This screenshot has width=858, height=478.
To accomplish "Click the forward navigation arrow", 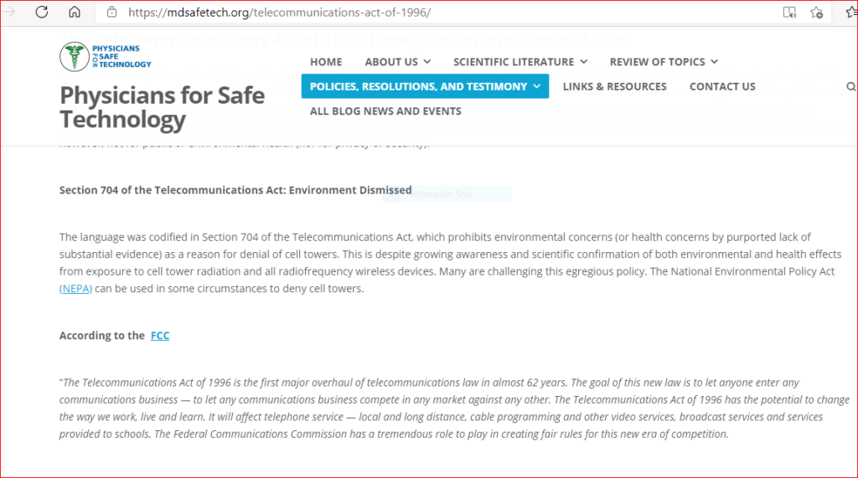I will pyautogui.click(x=8, y=12).
